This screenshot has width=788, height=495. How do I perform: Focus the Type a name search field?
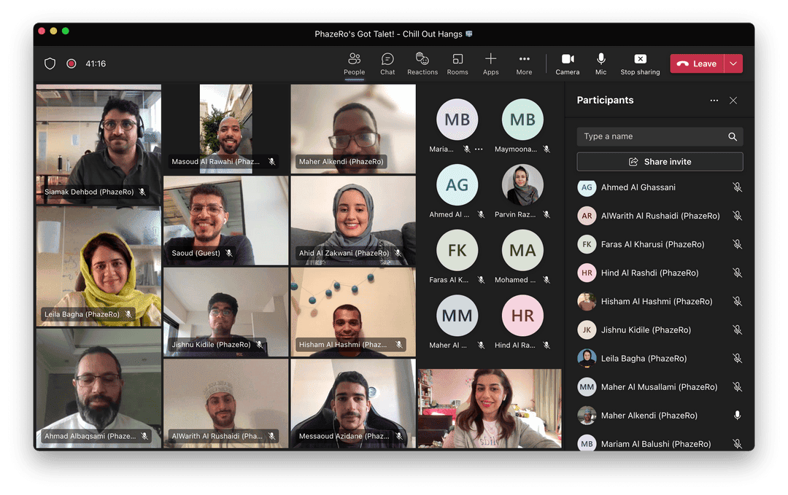(660, 136)
